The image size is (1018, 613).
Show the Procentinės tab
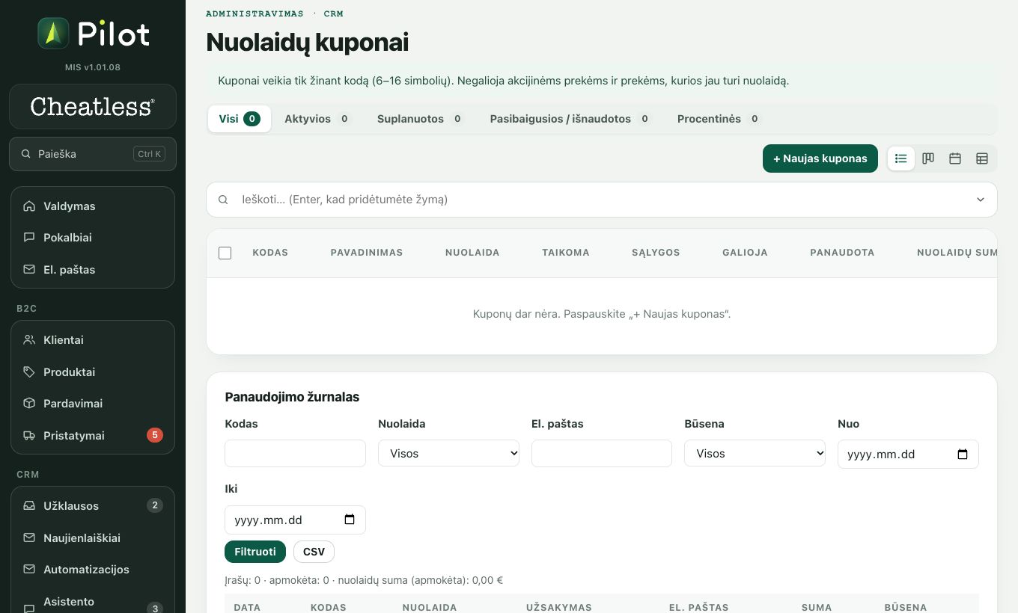tap(719, 119)
